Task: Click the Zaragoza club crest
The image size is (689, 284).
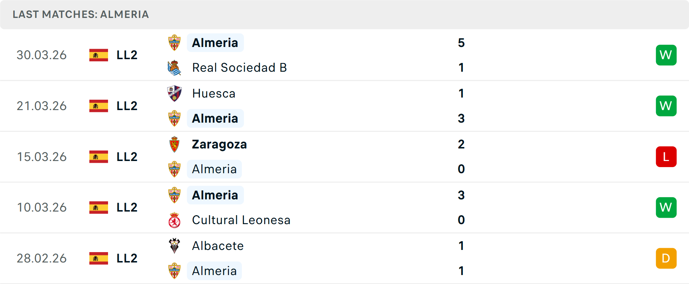Action: 174,145
